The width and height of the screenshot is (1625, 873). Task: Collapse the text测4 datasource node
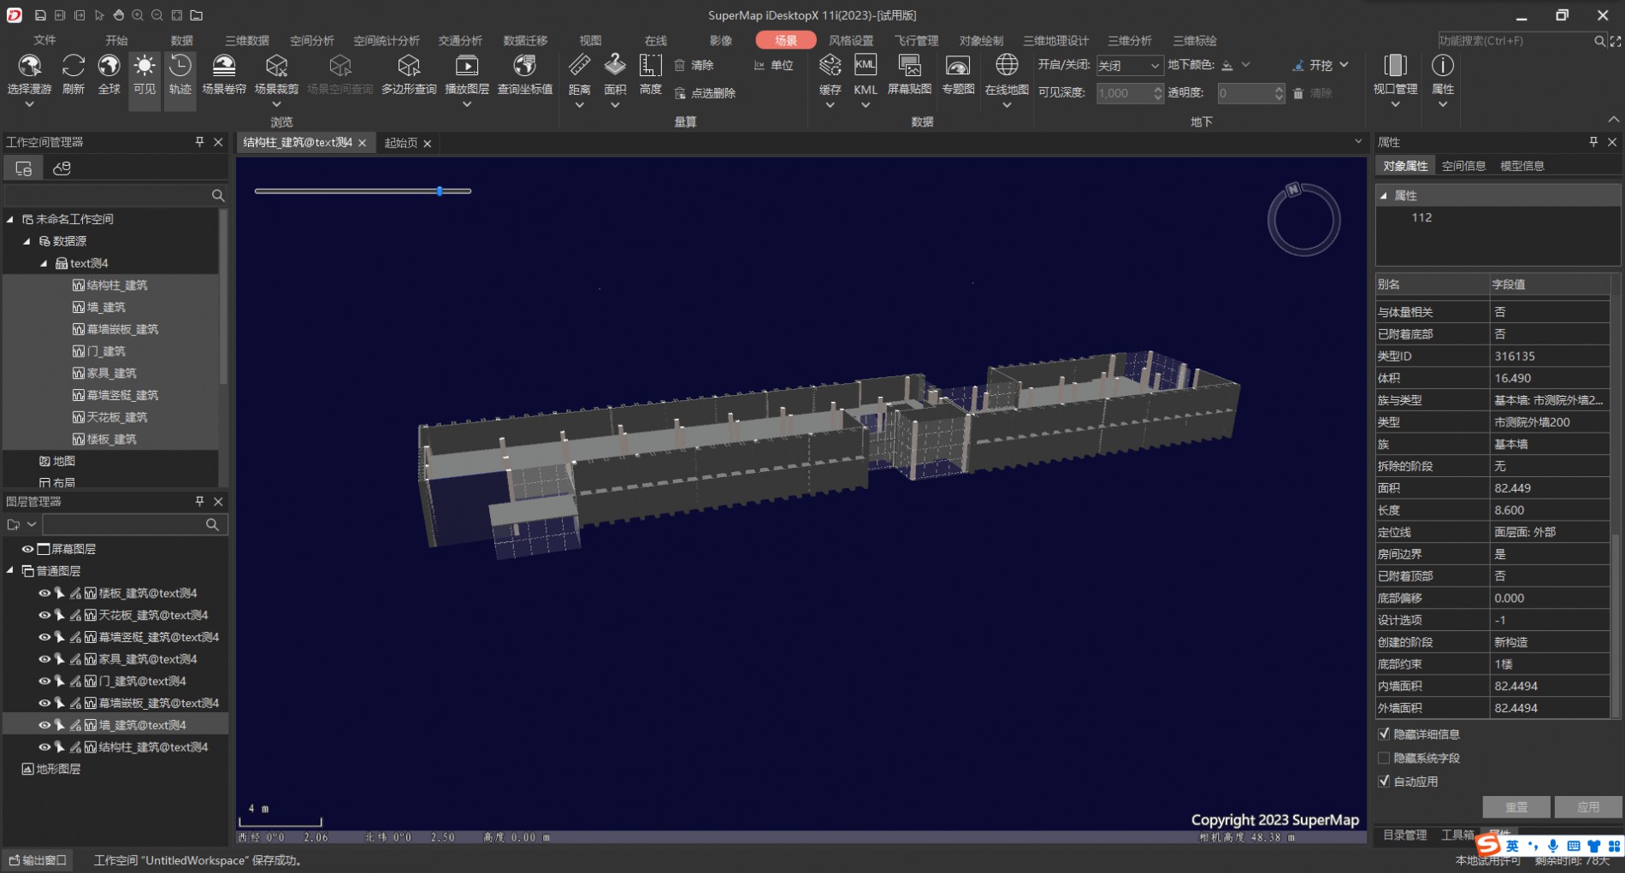coord(44,263)
